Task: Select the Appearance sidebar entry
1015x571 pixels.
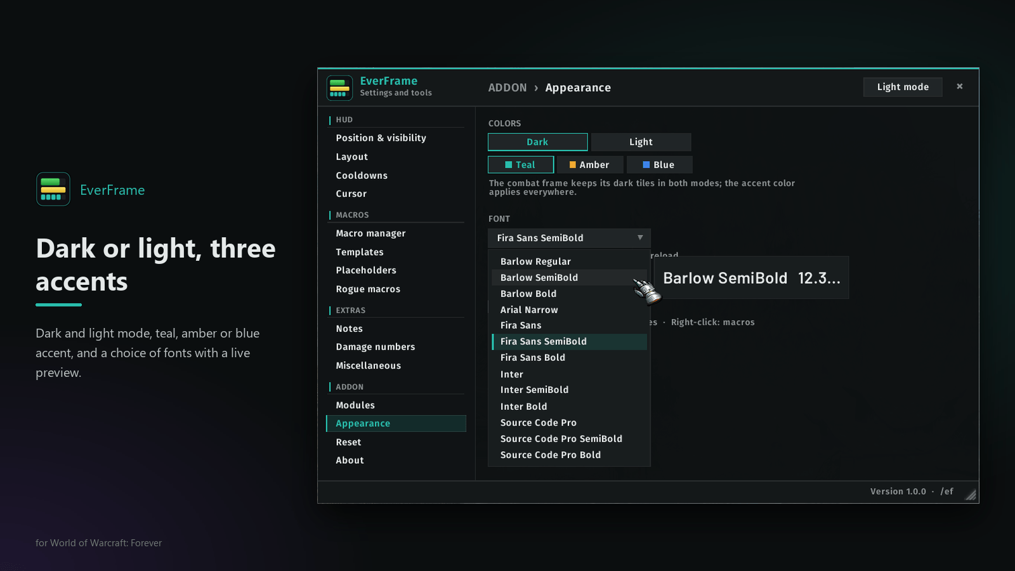Action: pyautogui.click(x=396, y=424)
